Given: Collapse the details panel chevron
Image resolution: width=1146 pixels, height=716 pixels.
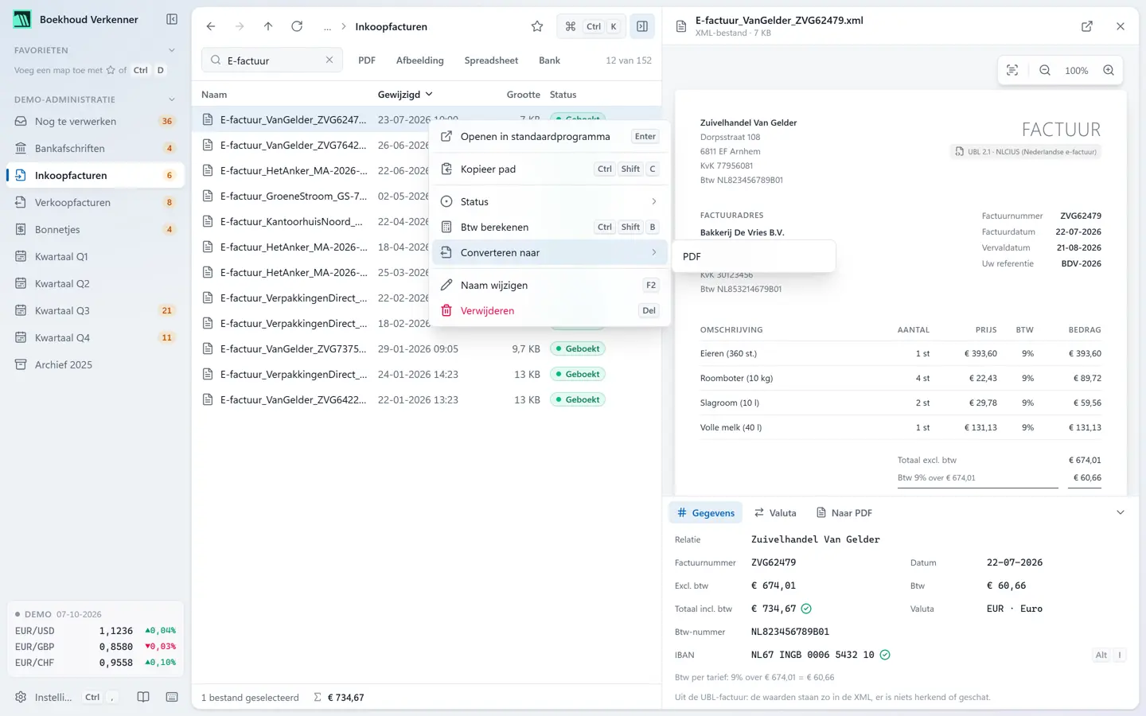Looking at the screenshot, I should [1121, 512].
